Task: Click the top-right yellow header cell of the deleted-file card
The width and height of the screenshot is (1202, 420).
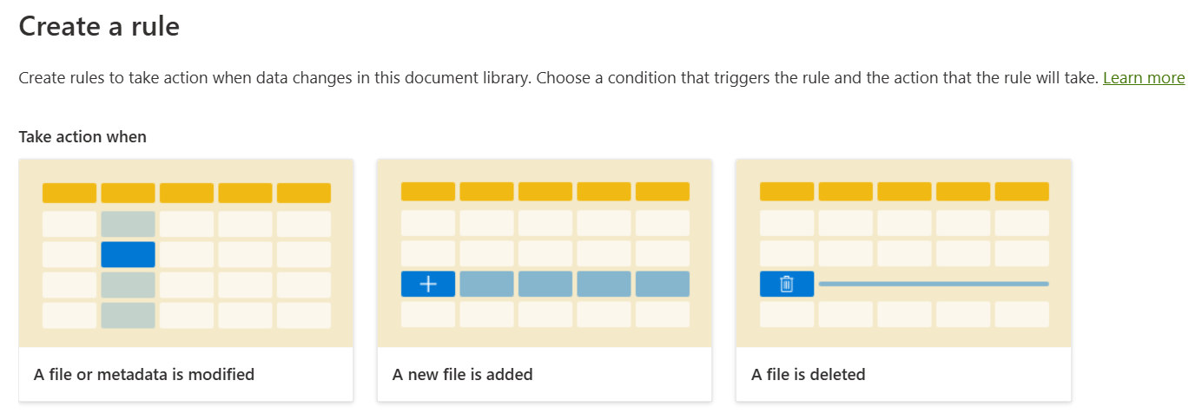Action: (x=1021, y=192)
